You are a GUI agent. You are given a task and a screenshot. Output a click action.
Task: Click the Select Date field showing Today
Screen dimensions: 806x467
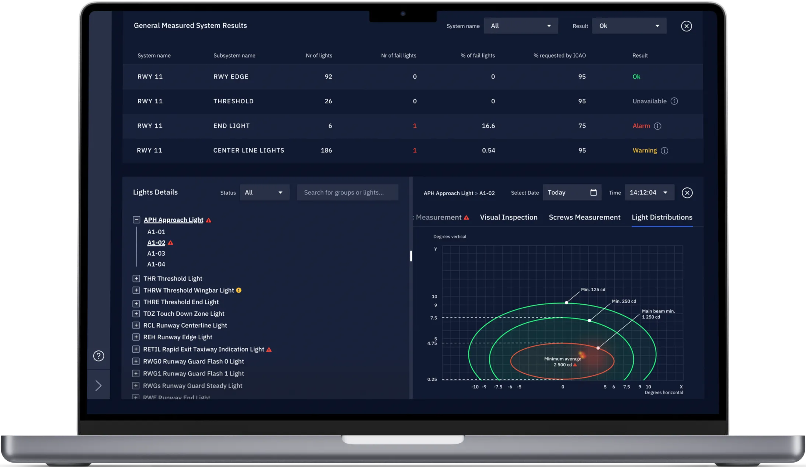pyautogui.click(x=572, y=192)
